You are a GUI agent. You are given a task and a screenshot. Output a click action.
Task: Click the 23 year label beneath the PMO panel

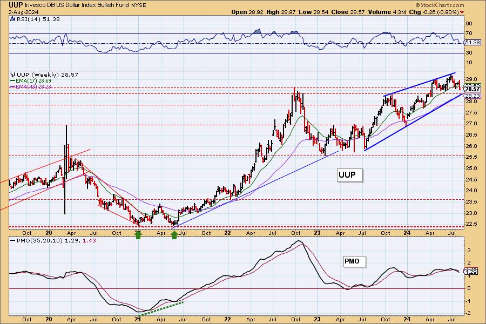click(x=317, y=319)
